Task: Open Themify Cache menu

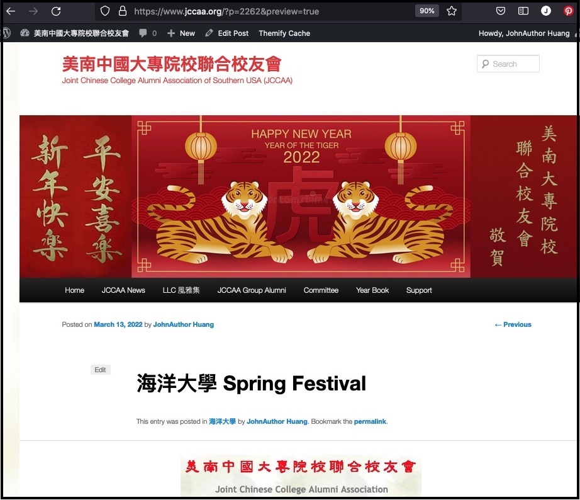Action: click(x=284, y=33)
